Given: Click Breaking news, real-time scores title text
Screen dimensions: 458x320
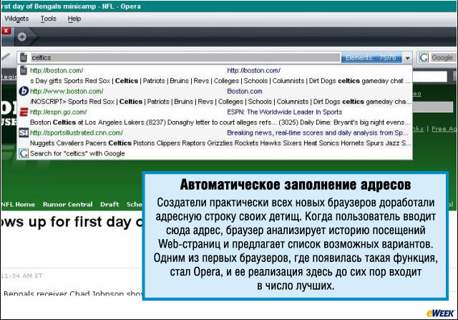Looking at the screenshot, I should pos(317,132).
